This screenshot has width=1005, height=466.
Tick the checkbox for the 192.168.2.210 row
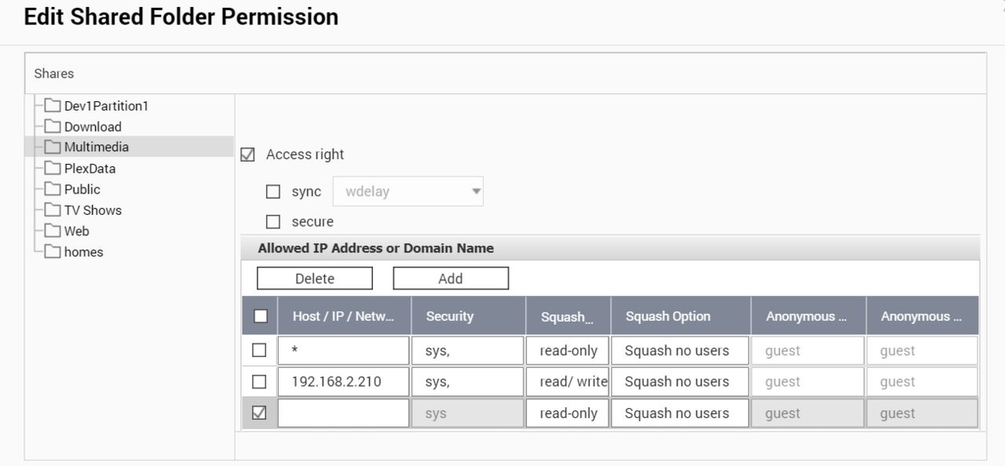coord(259,382)
